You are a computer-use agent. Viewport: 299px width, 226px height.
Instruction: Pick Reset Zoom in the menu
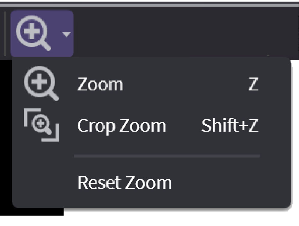pos(124,182)
